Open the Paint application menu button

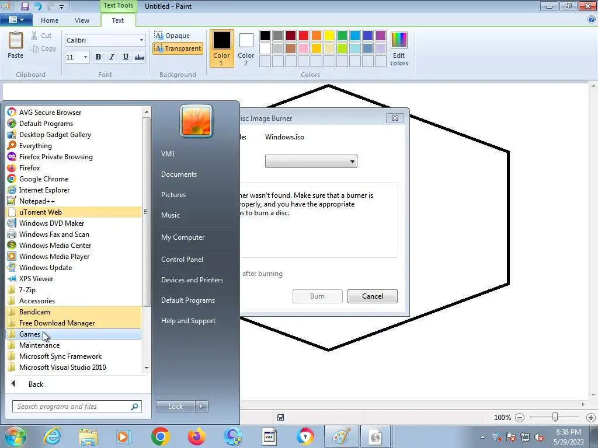[x=16, y=20]
